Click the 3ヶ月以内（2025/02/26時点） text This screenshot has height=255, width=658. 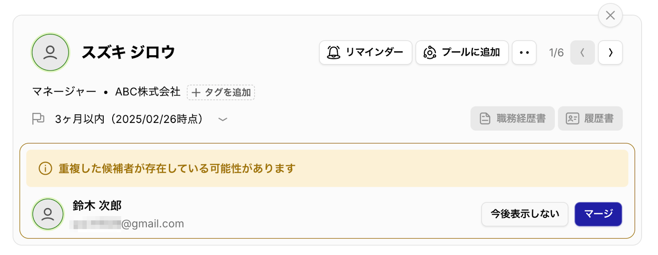(x=129, y=119)
